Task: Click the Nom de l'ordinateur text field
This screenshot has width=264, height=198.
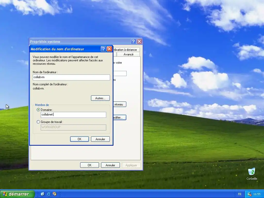Action: tap(71, 77)
